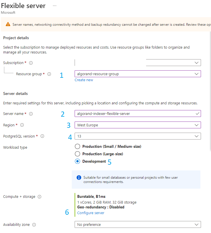Select Production (Large-size) workload type
Image resolution: width=211 pixels, height=233 pixels.
(77, 154)
